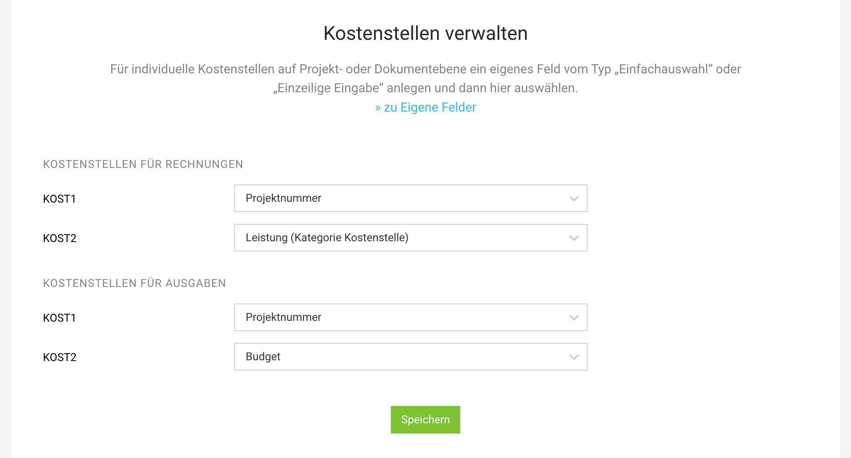
Task: Click the chevron beside Leistung (Kategorie Kostenstelle)
Action: (x=574, y=238)
